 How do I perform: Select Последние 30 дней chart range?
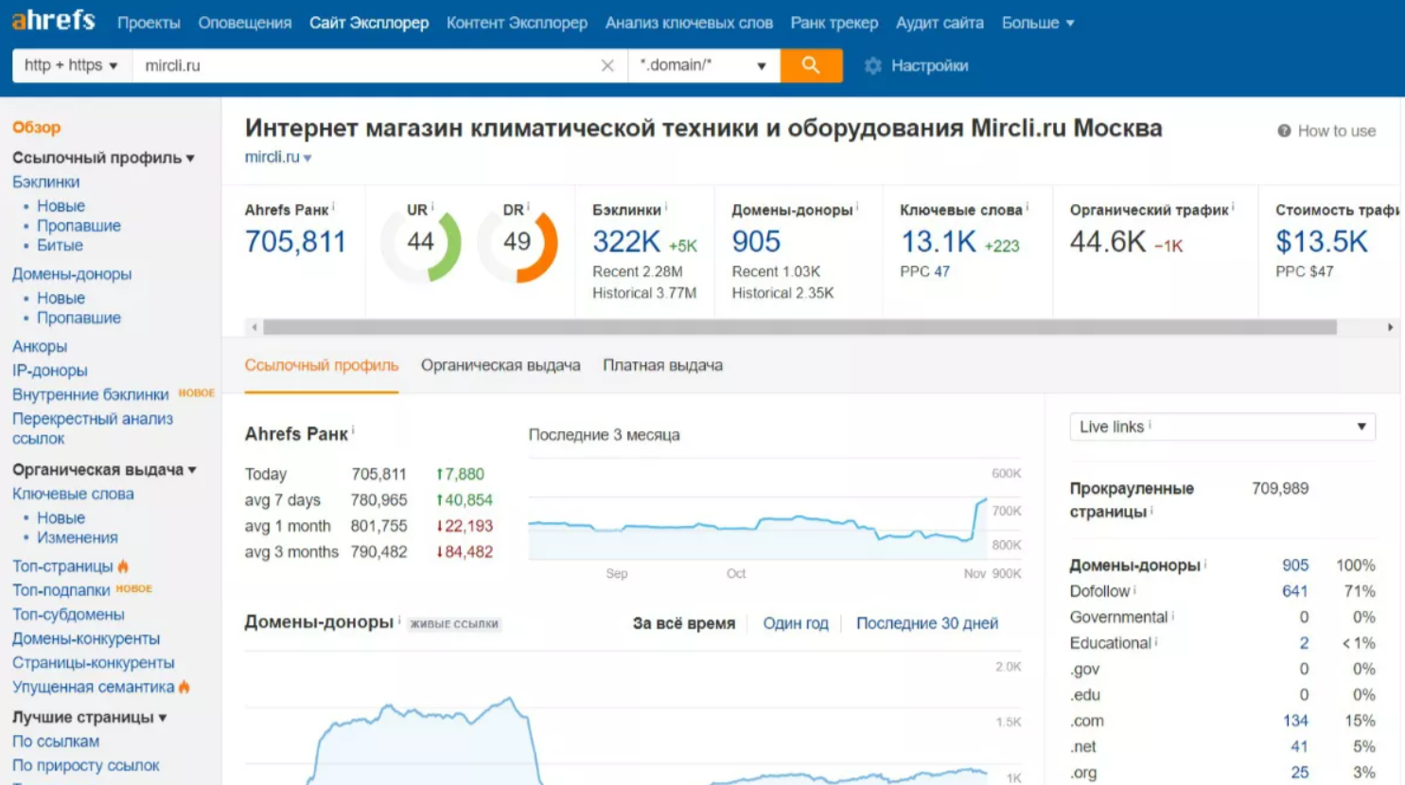(927, 623)
